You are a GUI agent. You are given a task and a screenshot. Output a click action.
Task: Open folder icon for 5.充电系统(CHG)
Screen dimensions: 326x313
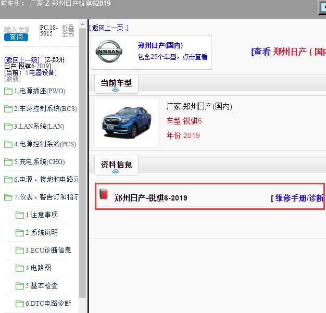point(8,162)
